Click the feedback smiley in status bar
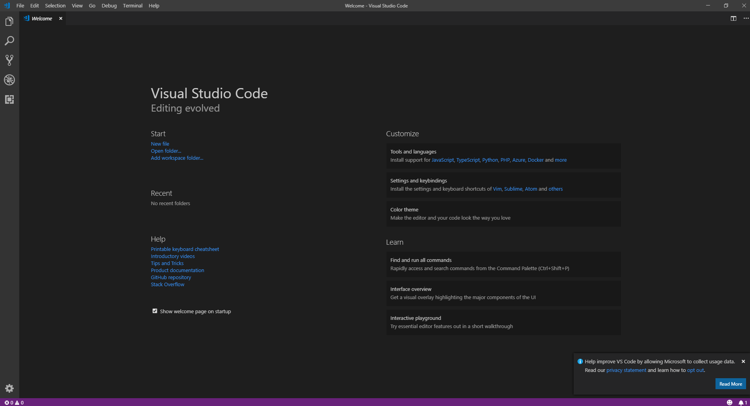This screenshot has height=406, width=750. pos(730,402)
